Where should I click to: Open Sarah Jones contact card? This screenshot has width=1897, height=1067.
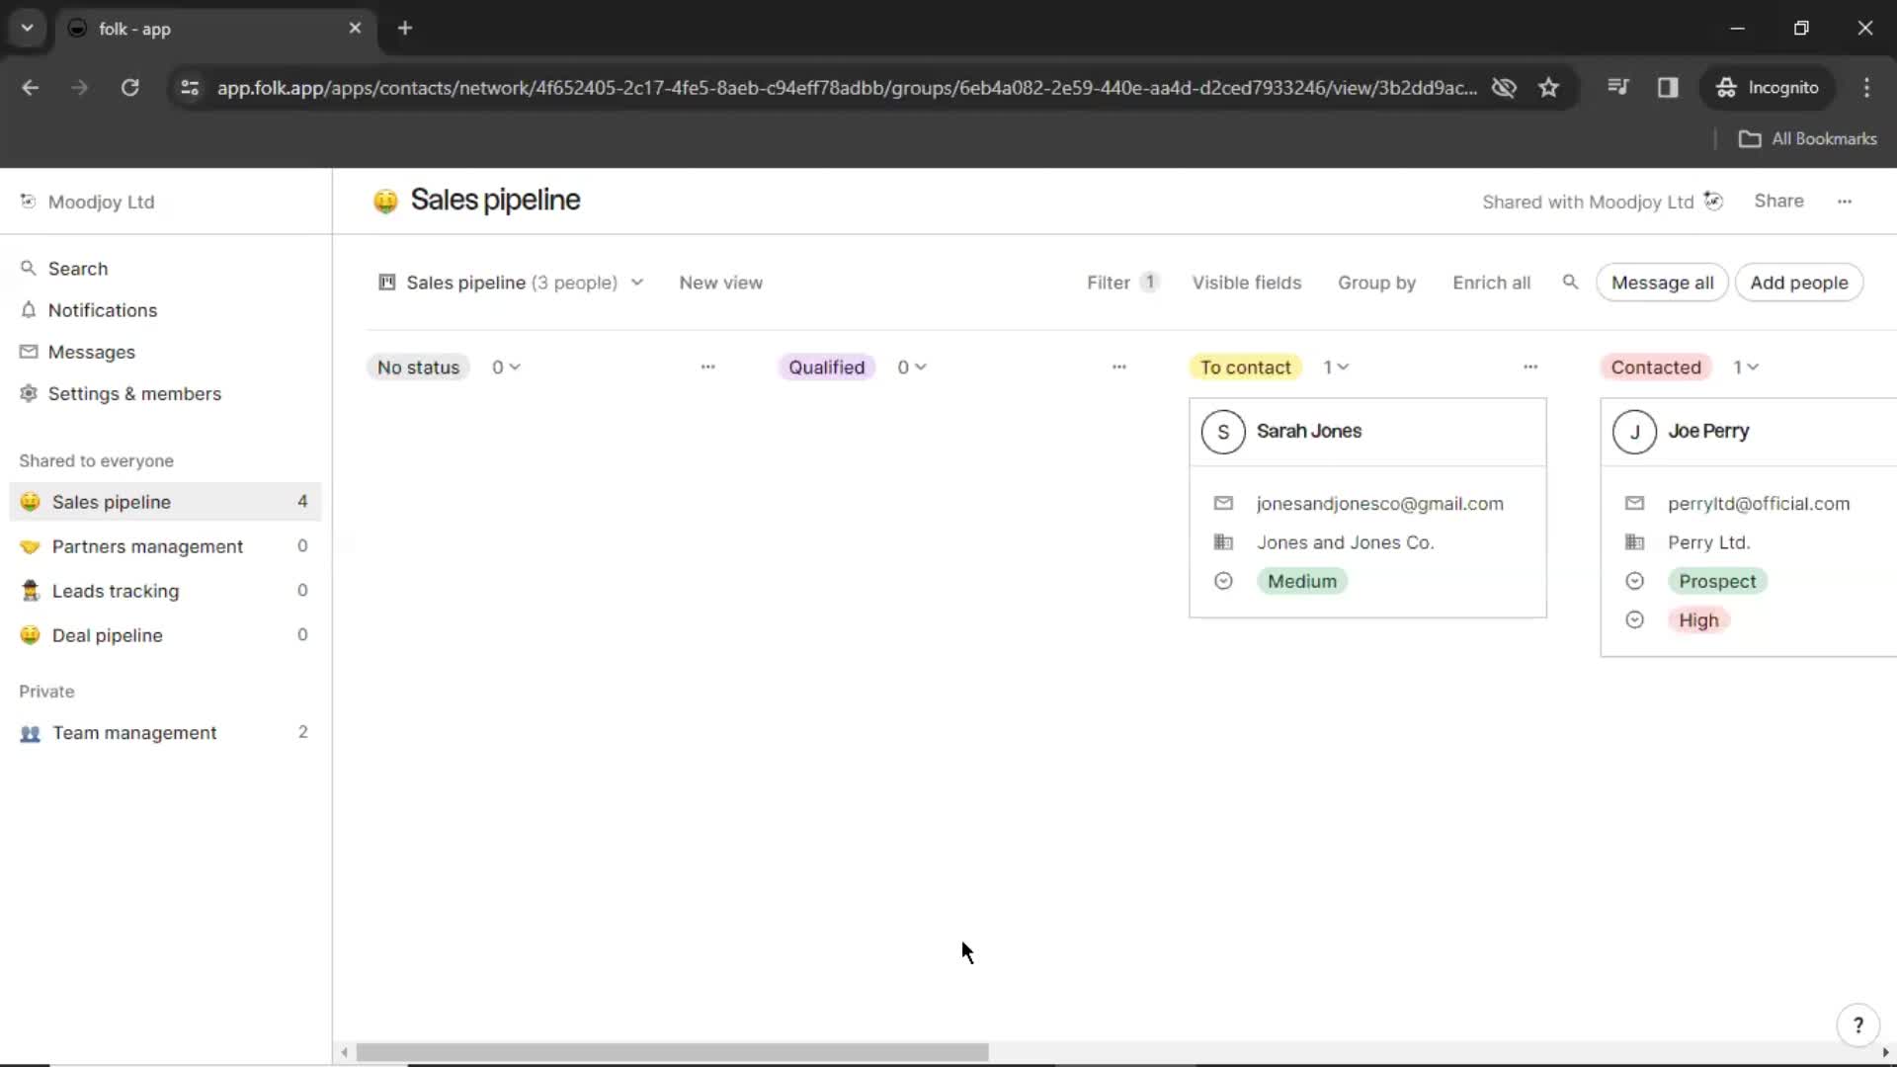pyautogui.click(x=1367, y=508)
